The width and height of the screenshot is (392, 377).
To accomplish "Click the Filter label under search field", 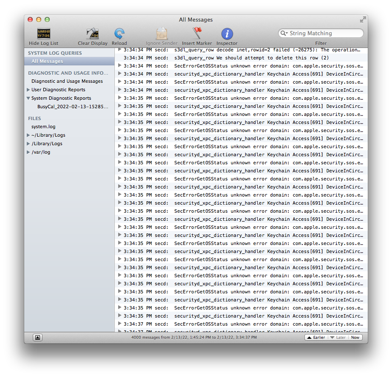I will (321, 43).
